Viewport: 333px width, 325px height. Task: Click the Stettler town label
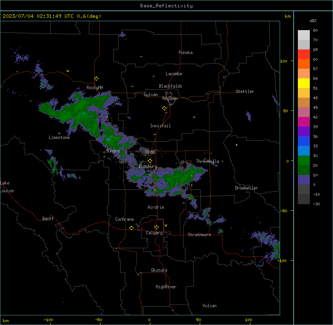click(x=245, y=91)
